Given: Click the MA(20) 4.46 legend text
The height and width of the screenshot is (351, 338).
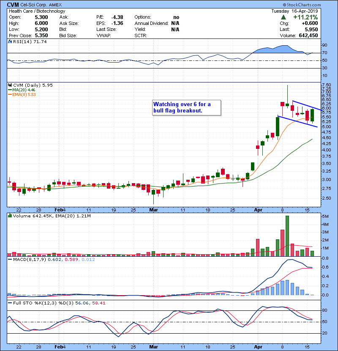Looking at the screenshot, I should point(24,90).
